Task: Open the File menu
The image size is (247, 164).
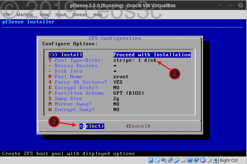Action: (7, 15)
